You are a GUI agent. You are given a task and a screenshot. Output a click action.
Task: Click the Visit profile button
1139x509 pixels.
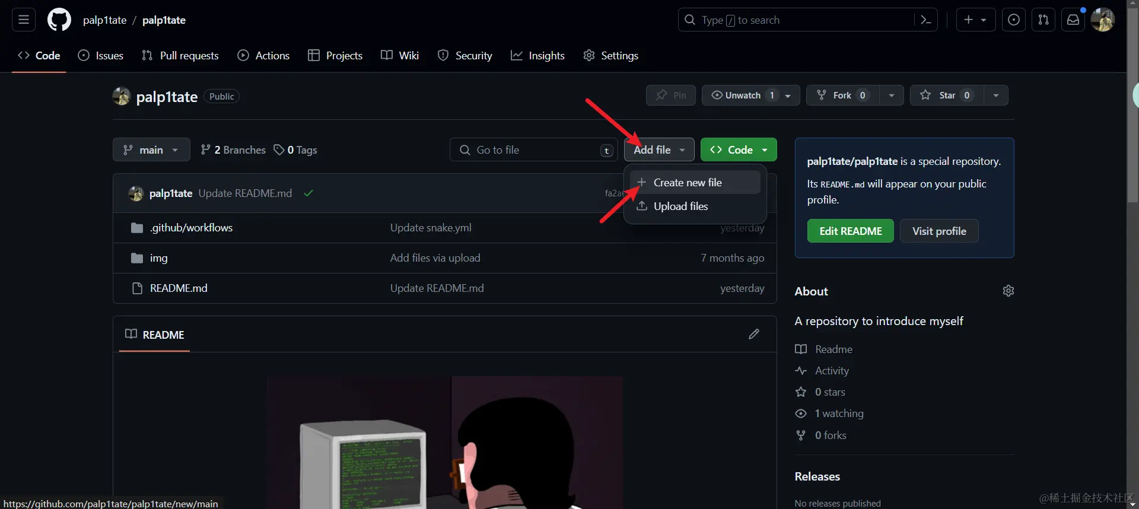[939, 231]
